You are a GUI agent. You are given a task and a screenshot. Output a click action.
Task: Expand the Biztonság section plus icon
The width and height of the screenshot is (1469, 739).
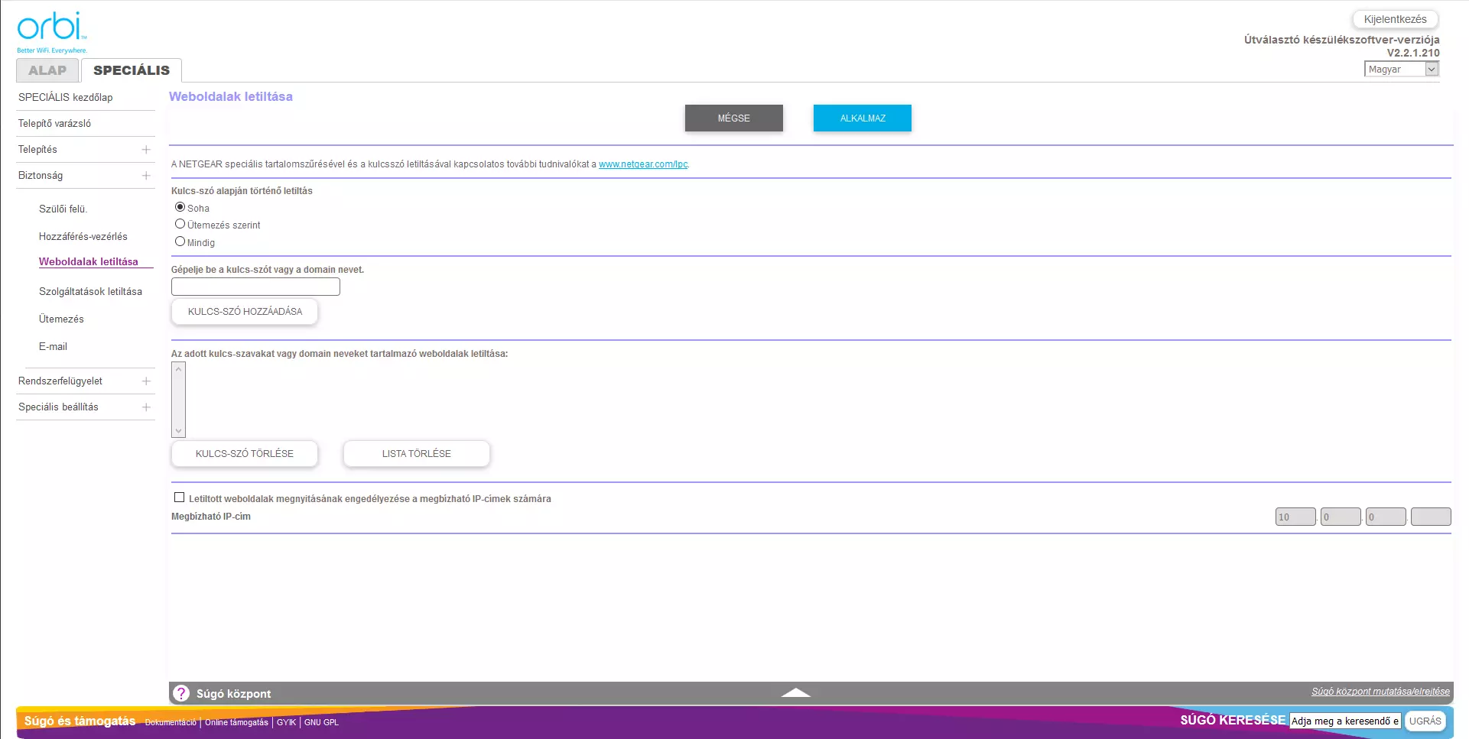click(x=146, y=176)
